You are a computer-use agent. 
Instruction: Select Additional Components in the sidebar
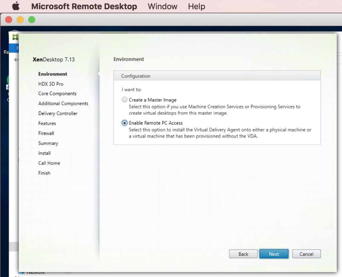pyautogui.click(x=63, y=104)
